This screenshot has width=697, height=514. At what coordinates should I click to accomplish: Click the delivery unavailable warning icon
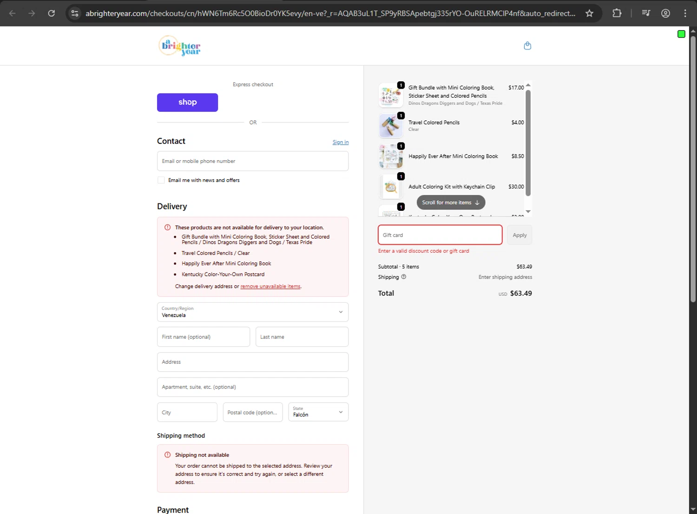[x=167, y=228]
